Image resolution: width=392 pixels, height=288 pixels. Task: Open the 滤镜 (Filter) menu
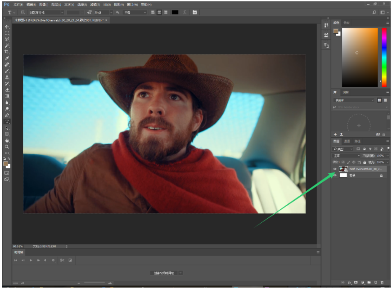click(x=95, y=4)
